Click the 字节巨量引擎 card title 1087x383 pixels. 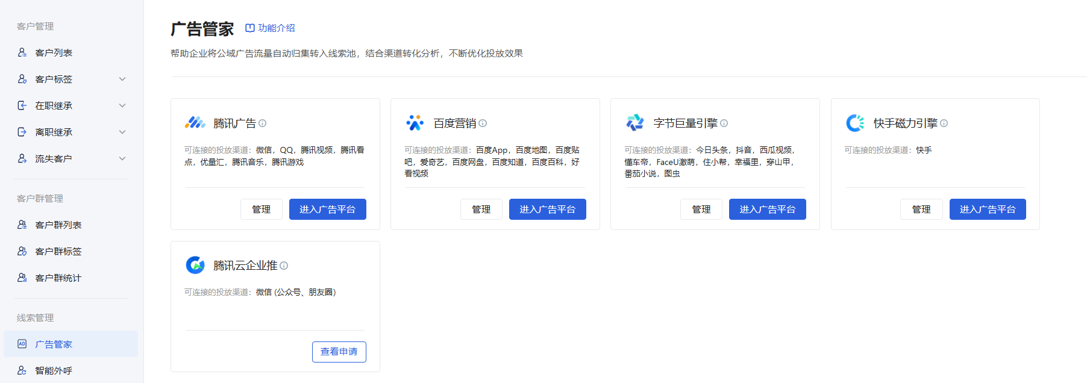[686, 123]
